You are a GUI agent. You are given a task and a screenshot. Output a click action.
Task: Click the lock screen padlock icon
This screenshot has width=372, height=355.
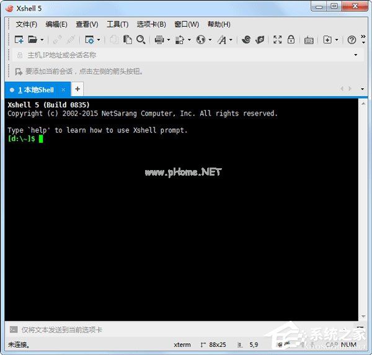tap(292, 40)
